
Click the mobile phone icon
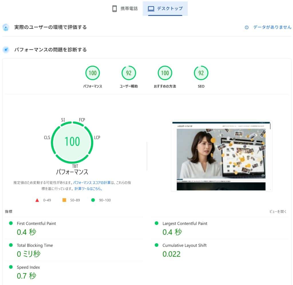tap(114, 9)
